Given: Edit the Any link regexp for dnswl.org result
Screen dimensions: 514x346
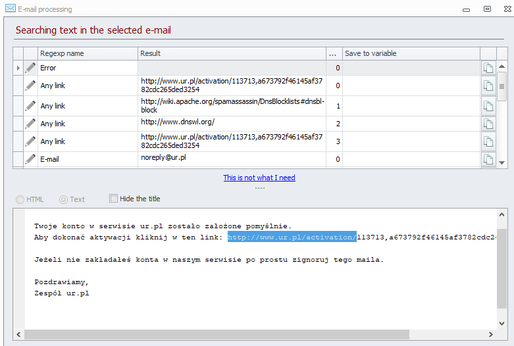Looking at the screenshot, I should coord(30,124).
